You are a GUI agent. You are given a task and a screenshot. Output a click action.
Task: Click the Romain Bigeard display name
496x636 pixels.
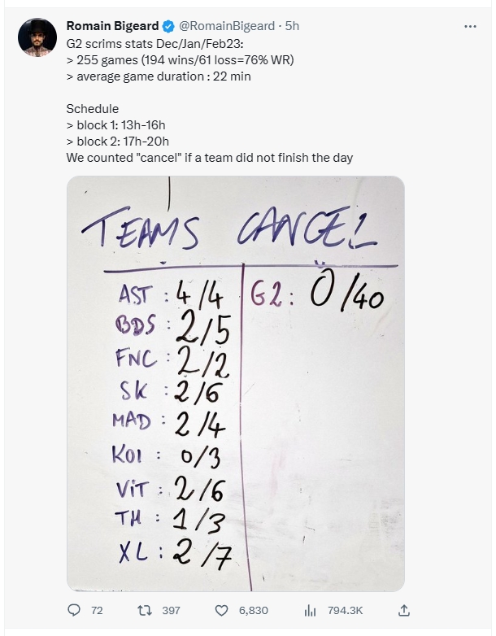click(x=112, y=26)
